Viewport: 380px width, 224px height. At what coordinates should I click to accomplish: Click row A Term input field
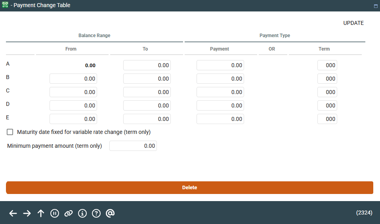(x=327, y=65)
